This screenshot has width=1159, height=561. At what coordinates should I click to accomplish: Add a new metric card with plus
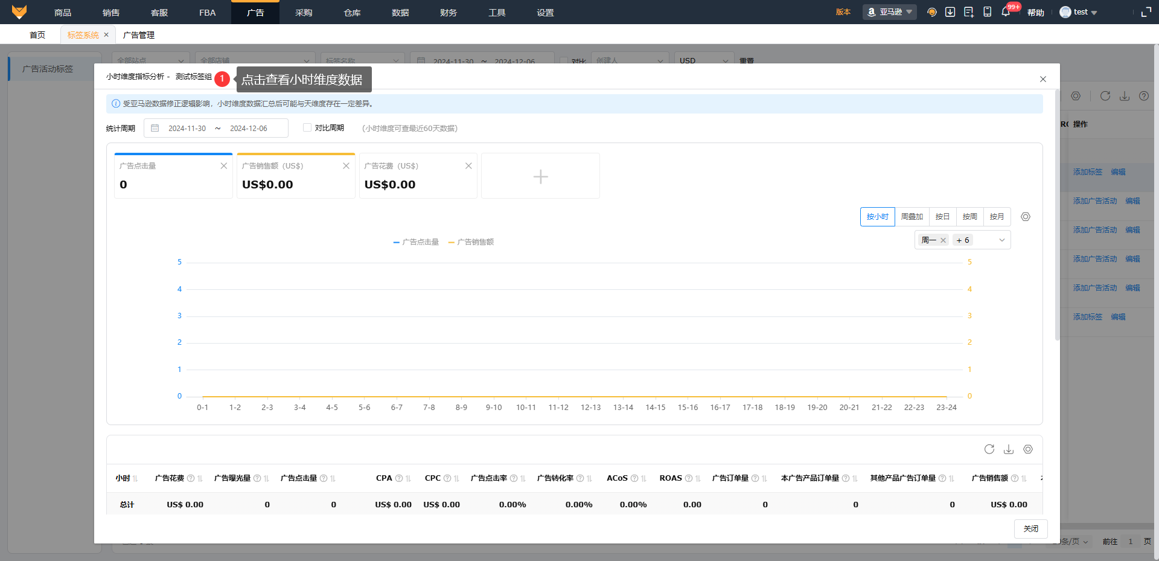[540, 176]
